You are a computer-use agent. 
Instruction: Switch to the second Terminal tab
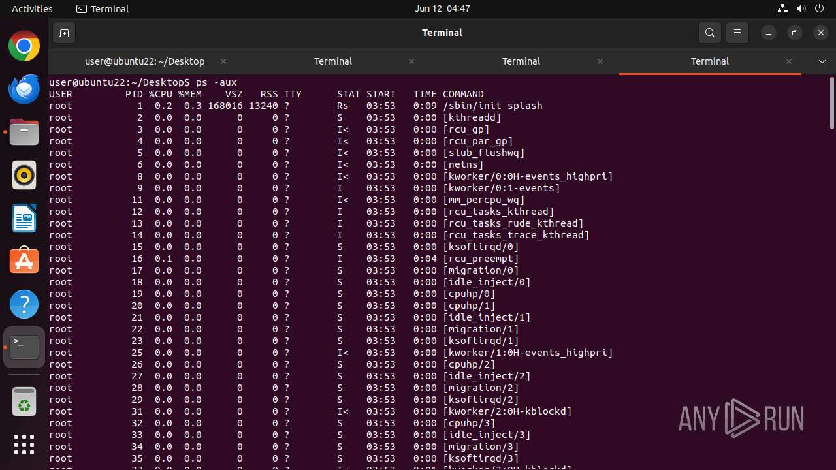(x=333, y=61)
